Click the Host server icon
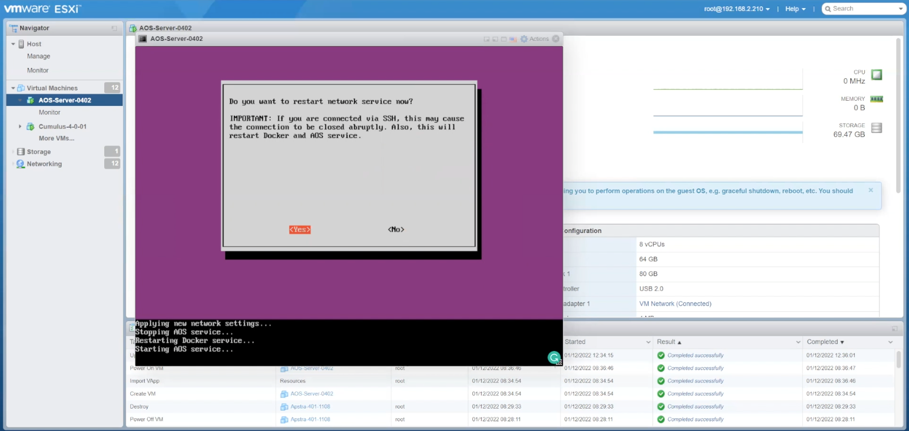Screen dimensions: 909x431 tap(21, 44)
